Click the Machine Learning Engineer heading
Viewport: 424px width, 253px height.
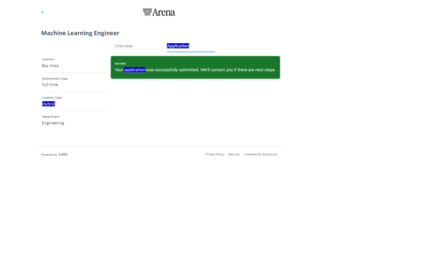(x=80, y=33)
